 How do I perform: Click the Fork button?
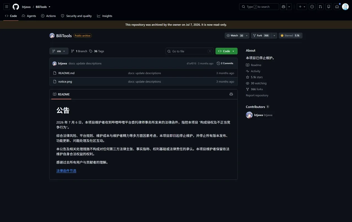point(261,36)
